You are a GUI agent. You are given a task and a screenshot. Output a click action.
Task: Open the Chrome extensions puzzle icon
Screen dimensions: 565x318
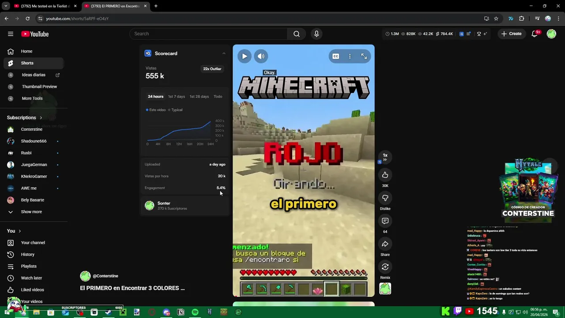coord(522,19)
